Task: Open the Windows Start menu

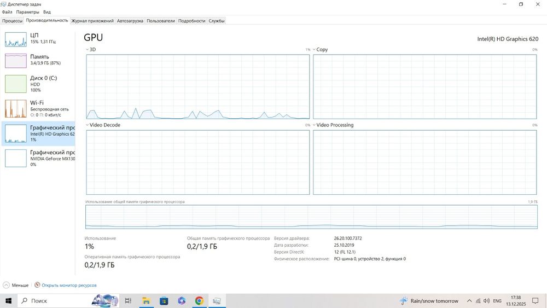Action: [8, 301]
